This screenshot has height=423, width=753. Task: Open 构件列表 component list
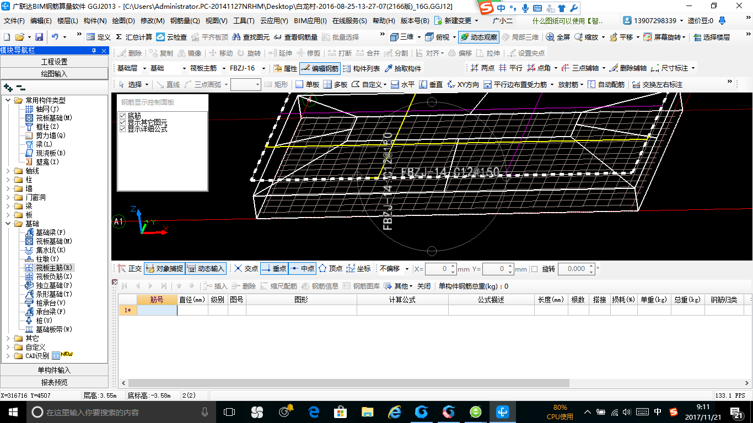(x=362, y=69)
